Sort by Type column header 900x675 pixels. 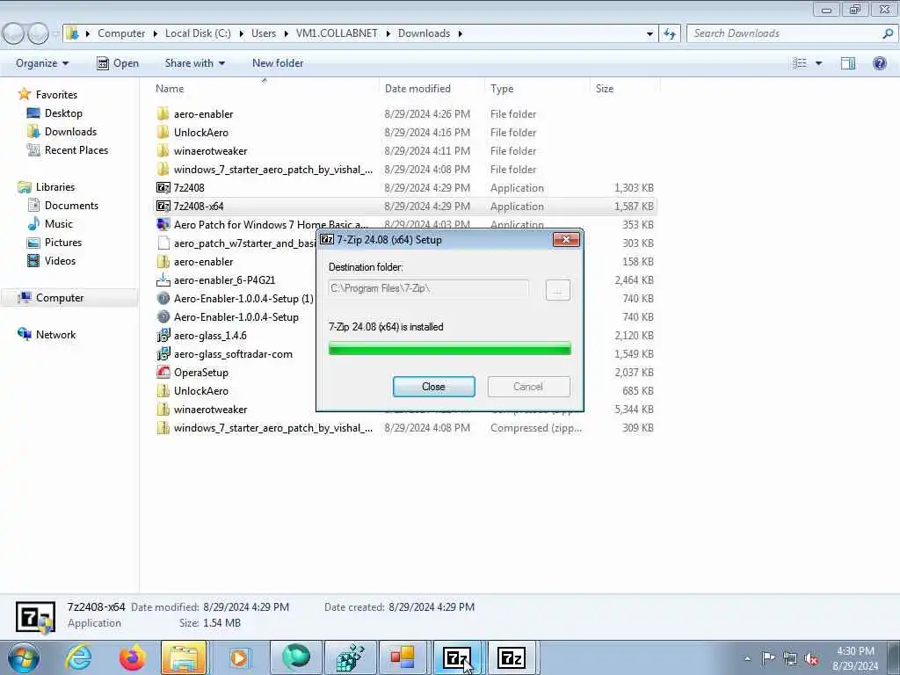coord(502,89)
